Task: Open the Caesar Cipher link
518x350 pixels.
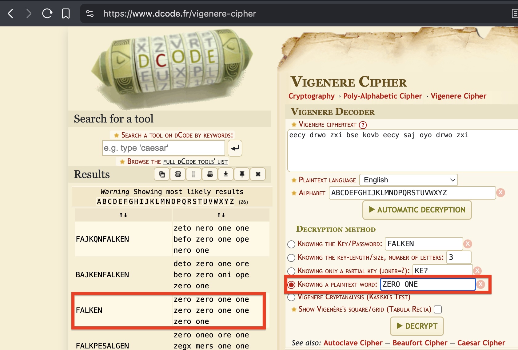Action: tap(481, 343)
